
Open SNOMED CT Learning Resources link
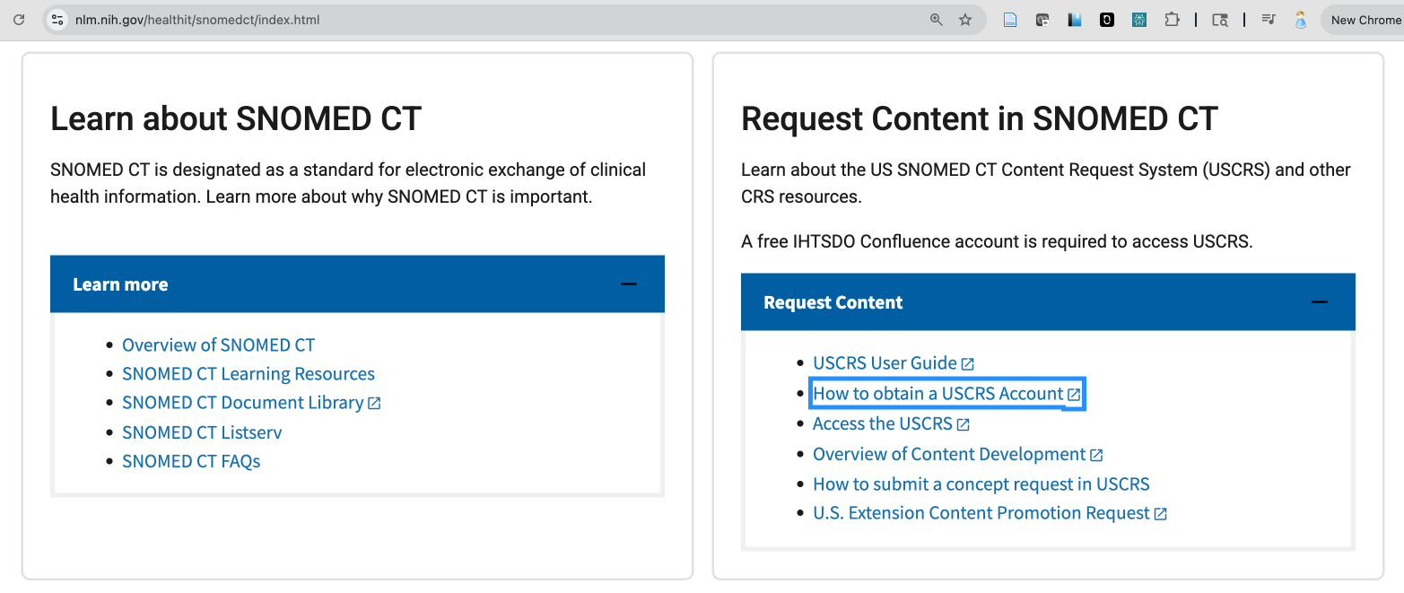249,374
